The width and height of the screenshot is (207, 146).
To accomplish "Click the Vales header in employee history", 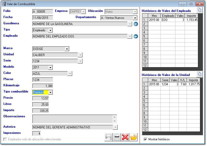I will click(x=180, y=16).
